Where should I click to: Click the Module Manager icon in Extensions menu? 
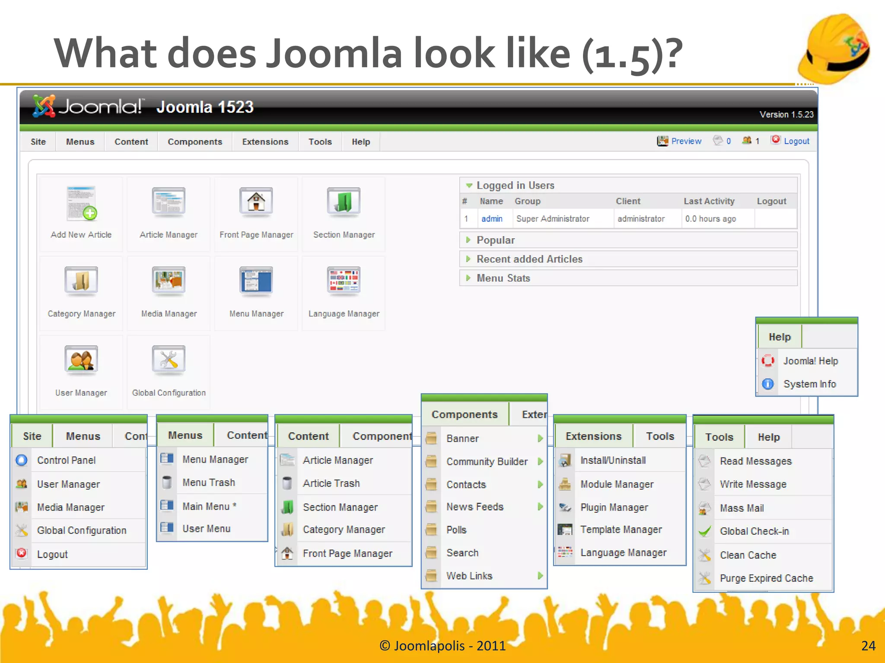click(565, 484)
